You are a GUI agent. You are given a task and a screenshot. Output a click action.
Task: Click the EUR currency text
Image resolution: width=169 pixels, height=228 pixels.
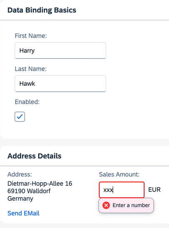tap(154, 190)
